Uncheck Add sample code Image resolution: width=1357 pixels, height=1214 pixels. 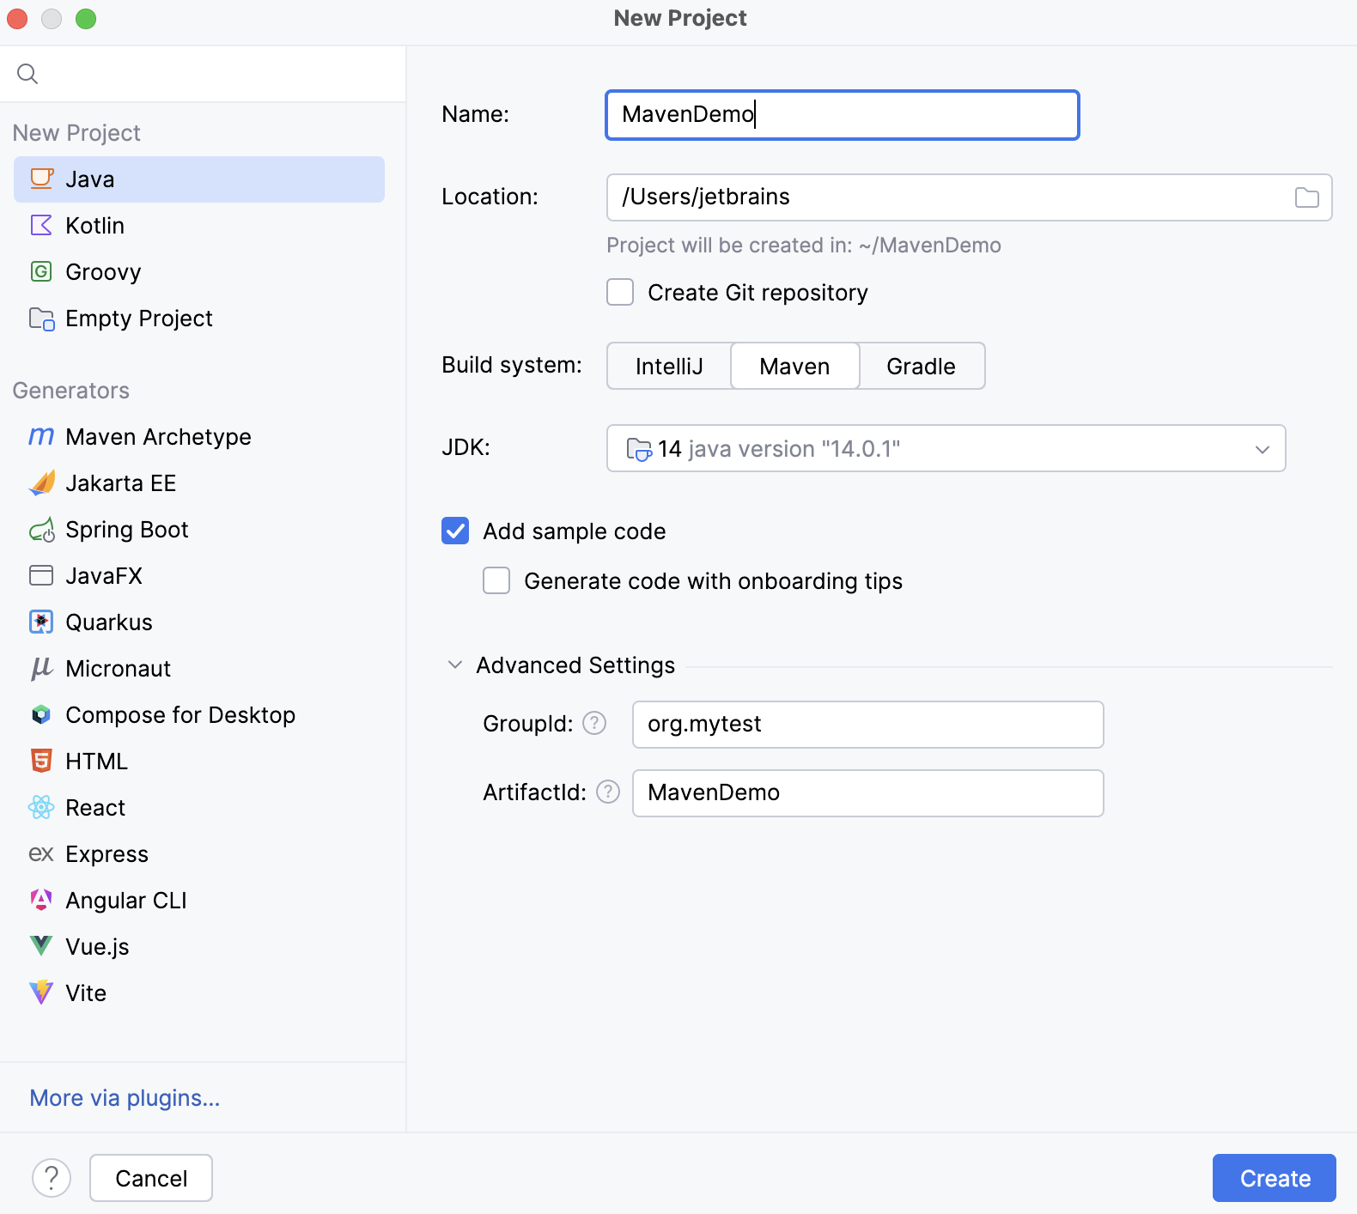pyautogui.click(x=455, y=531)
